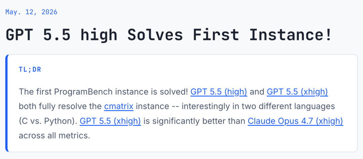Click the "across all metrics." text

point(54,135)
